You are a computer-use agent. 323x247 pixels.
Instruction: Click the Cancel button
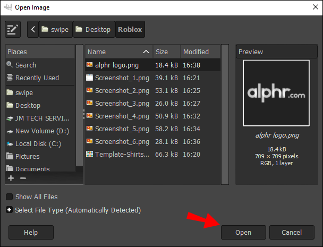(x=292, y=232)
